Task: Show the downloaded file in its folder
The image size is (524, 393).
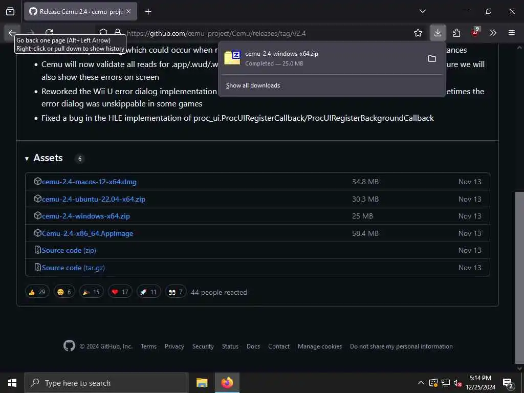Action: pos(432,59)
